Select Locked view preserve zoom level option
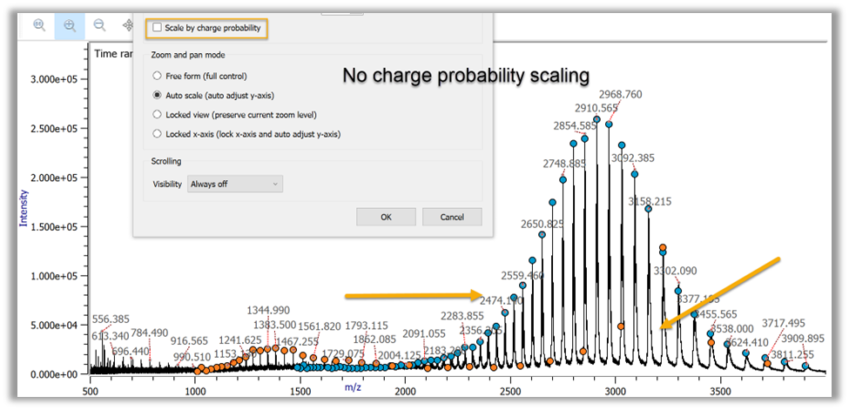Screen dimensions: 849x410 click(x=157, y=114)
